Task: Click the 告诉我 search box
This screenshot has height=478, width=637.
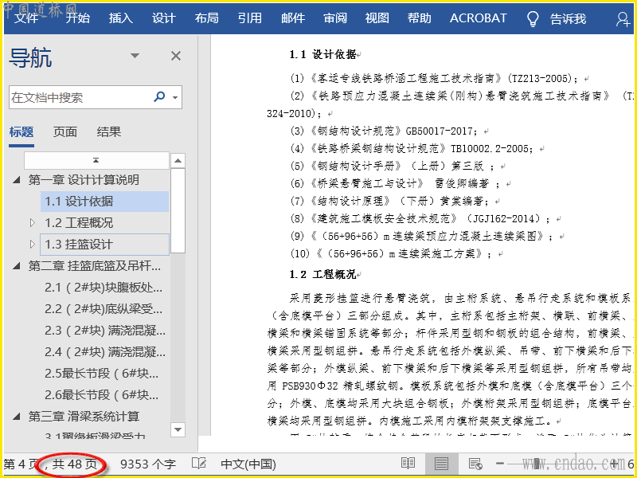Action: coord(568,18)
